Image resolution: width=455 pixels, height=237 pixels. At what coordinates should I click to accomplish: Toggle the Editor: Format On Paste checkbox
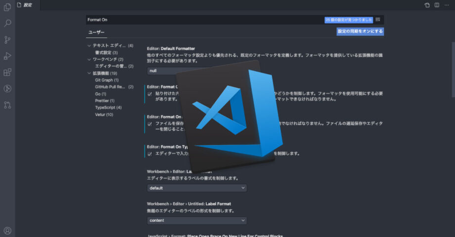pyautogui.click(x=150, y=94)
